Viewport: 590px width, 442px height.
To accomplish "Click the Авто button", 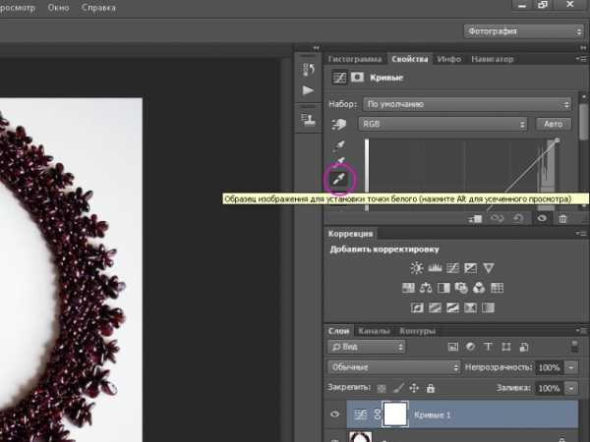I will point(553,124).
